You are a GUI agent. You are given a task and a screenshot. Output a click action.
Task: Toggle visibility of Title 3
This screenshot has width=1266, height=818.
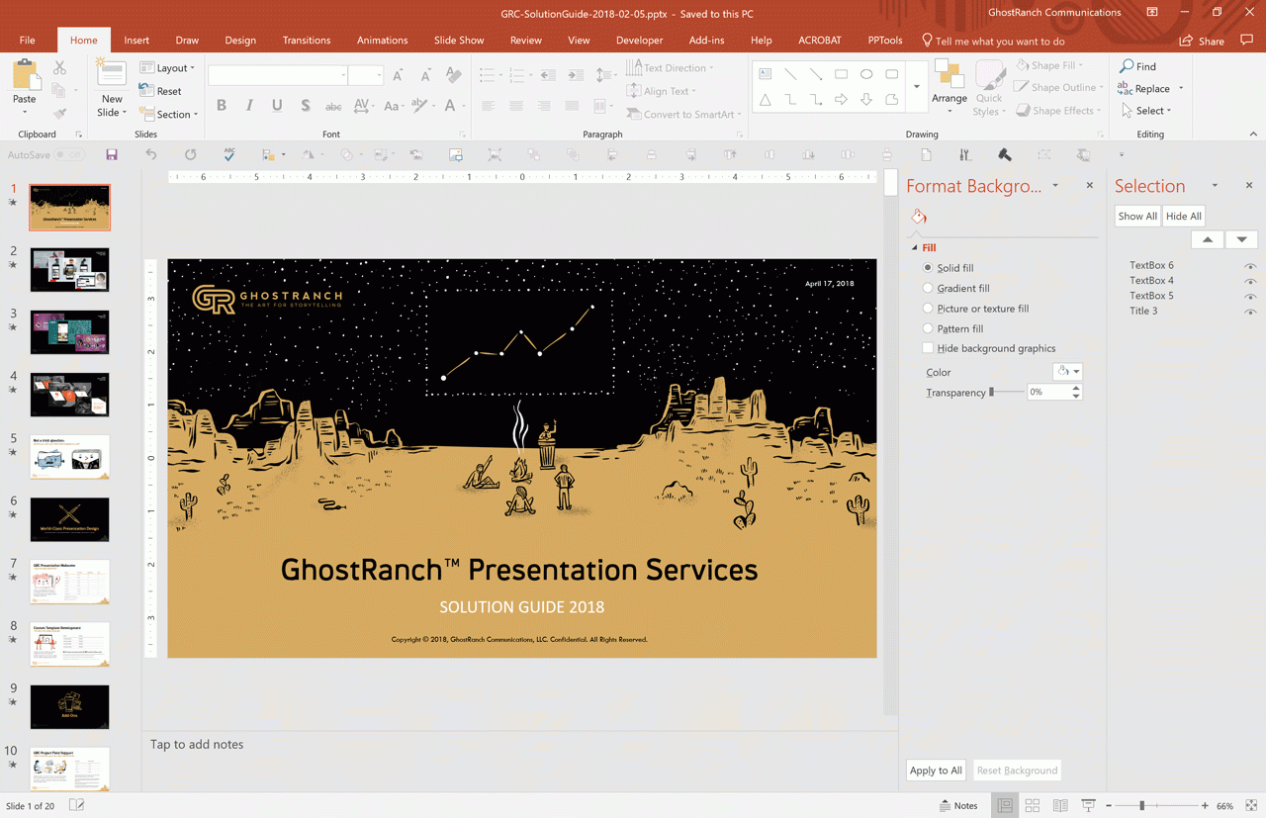pyautogui.click(x=1250, y=312)
